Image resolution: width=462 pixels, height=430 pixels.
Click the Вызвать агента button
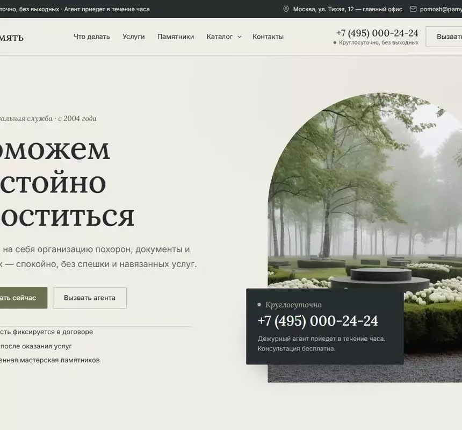tap(90, 298)
